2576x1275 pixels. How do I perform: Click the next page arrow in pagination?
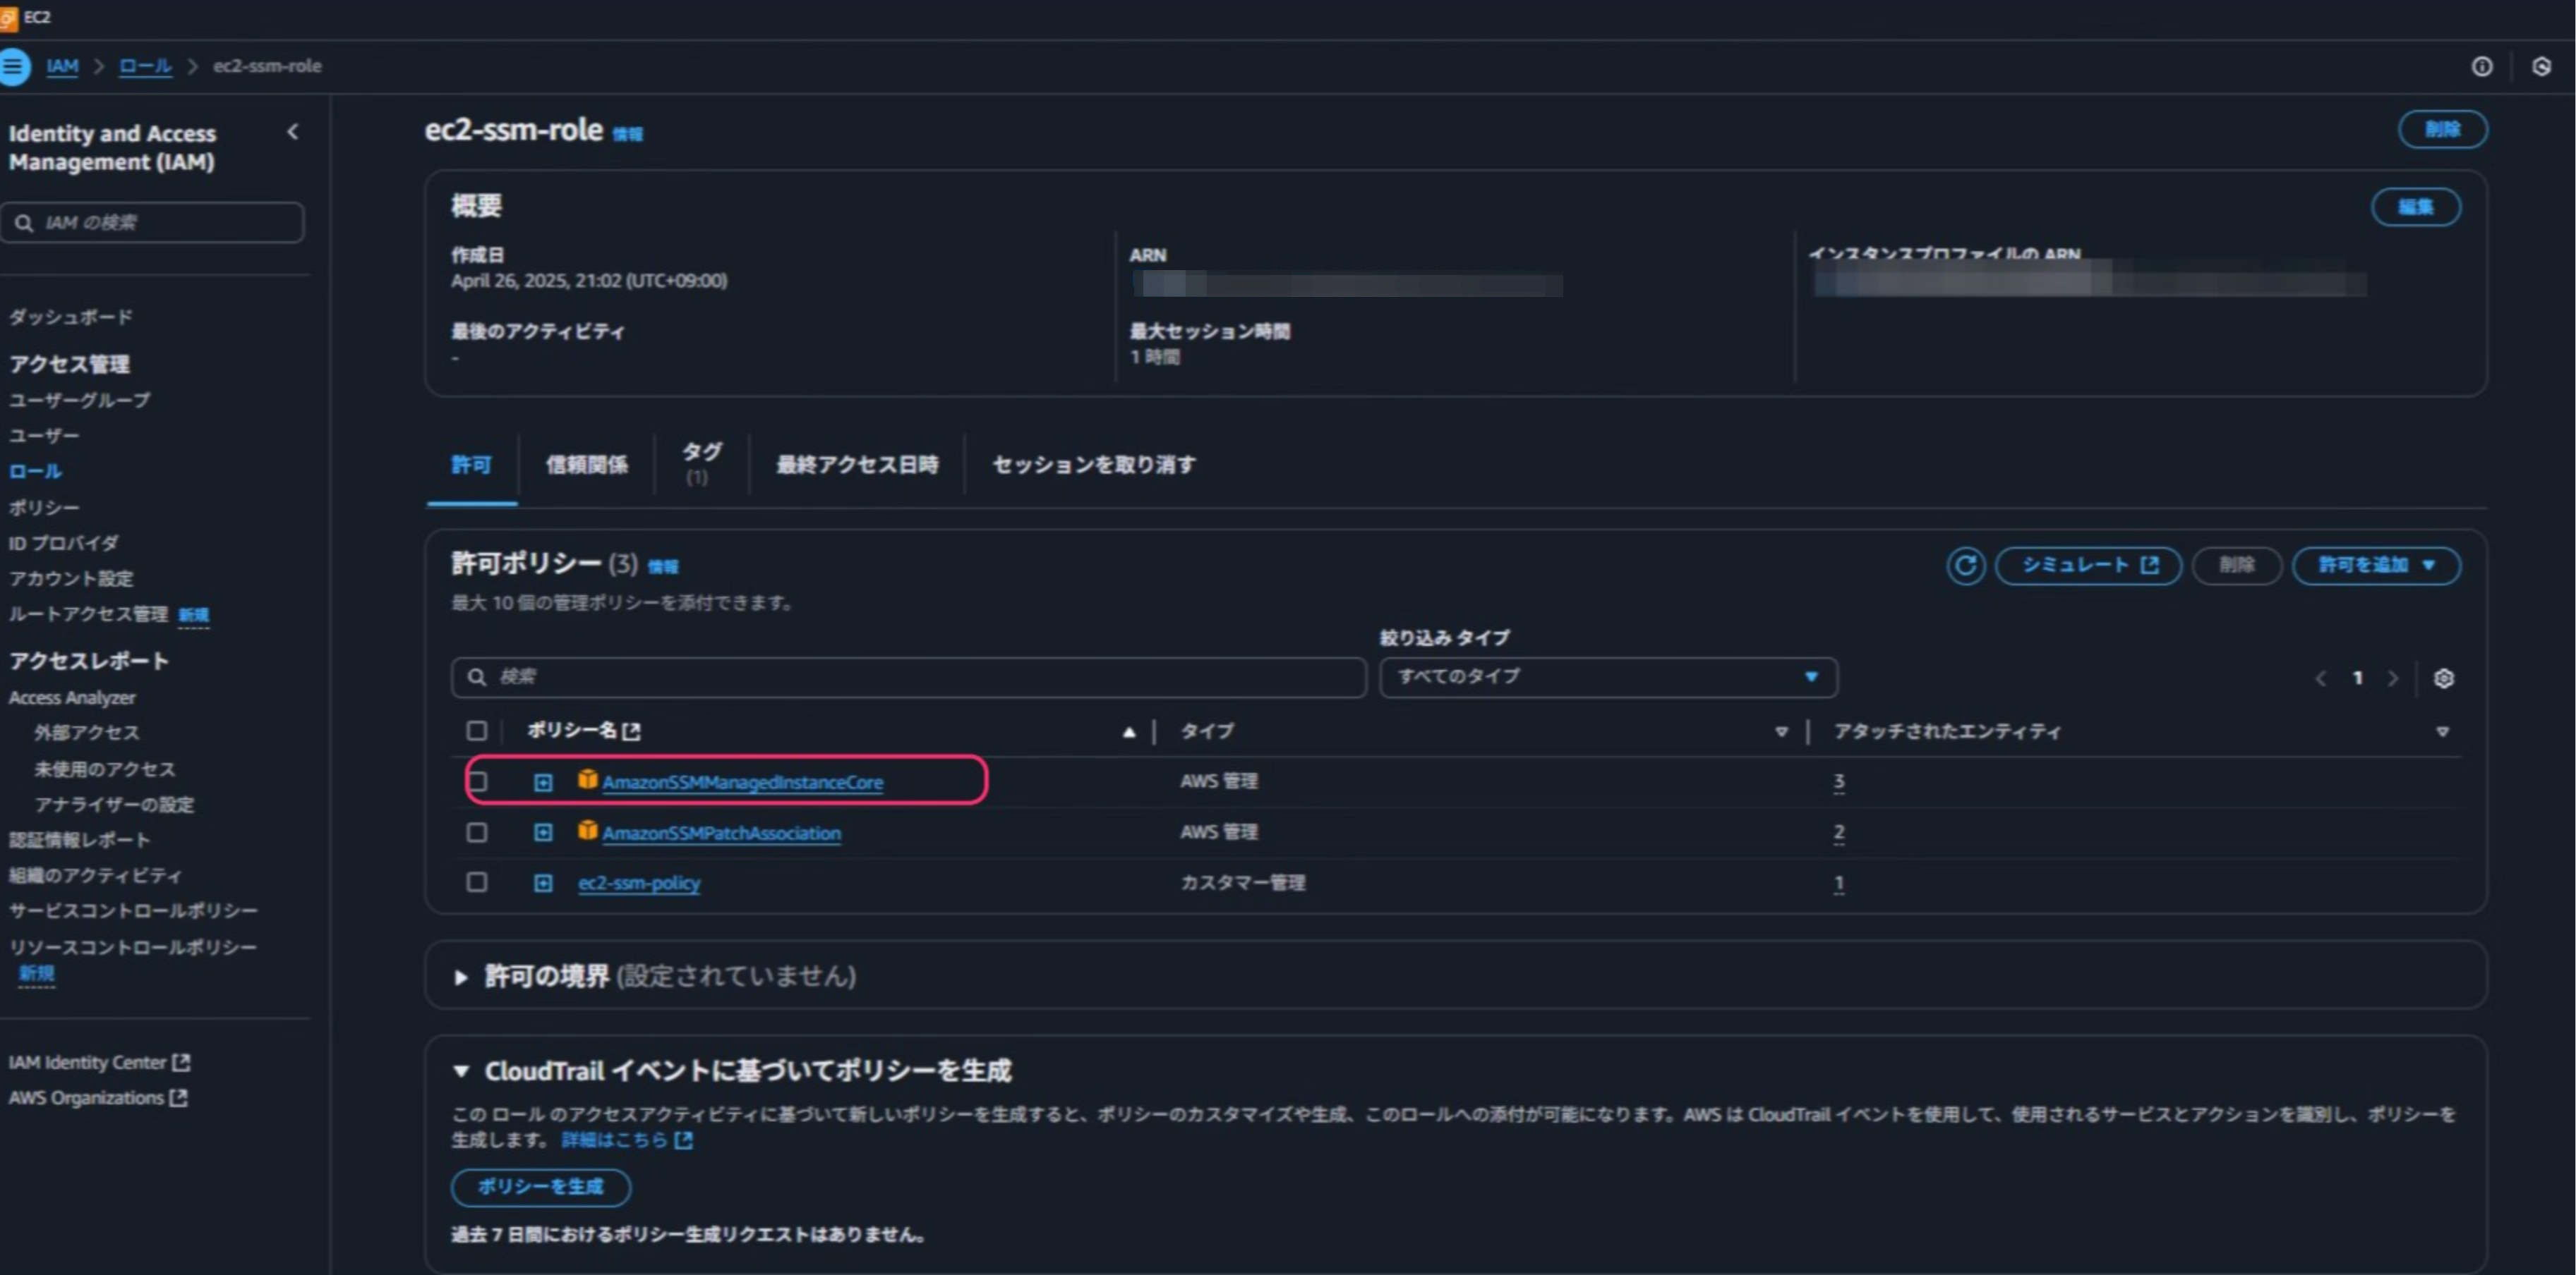[x=2394, y=678]
